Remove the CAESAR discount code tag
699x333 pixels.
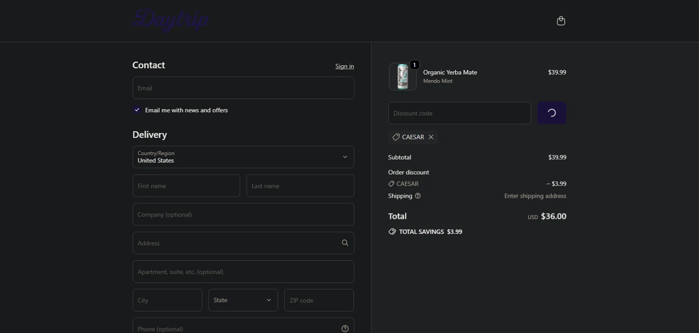click(x=431, y=137)
